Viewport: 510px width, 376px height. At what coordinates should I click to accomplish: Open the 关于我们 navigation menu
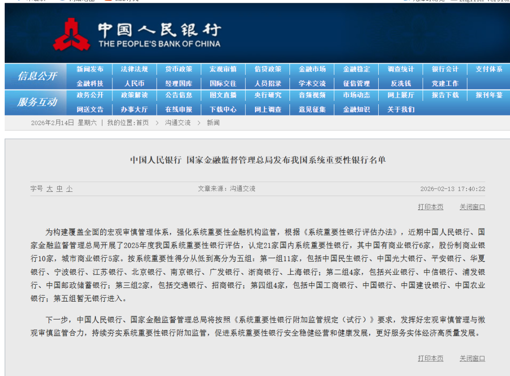(400, 109)
